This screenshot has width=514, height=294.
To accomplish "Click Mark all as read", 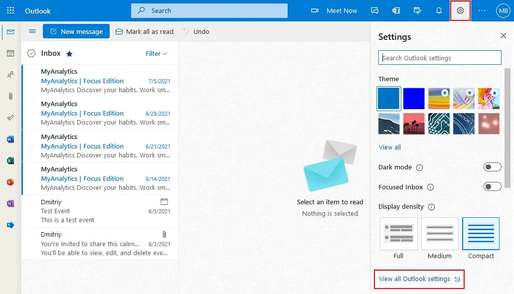I will [145, 31].
